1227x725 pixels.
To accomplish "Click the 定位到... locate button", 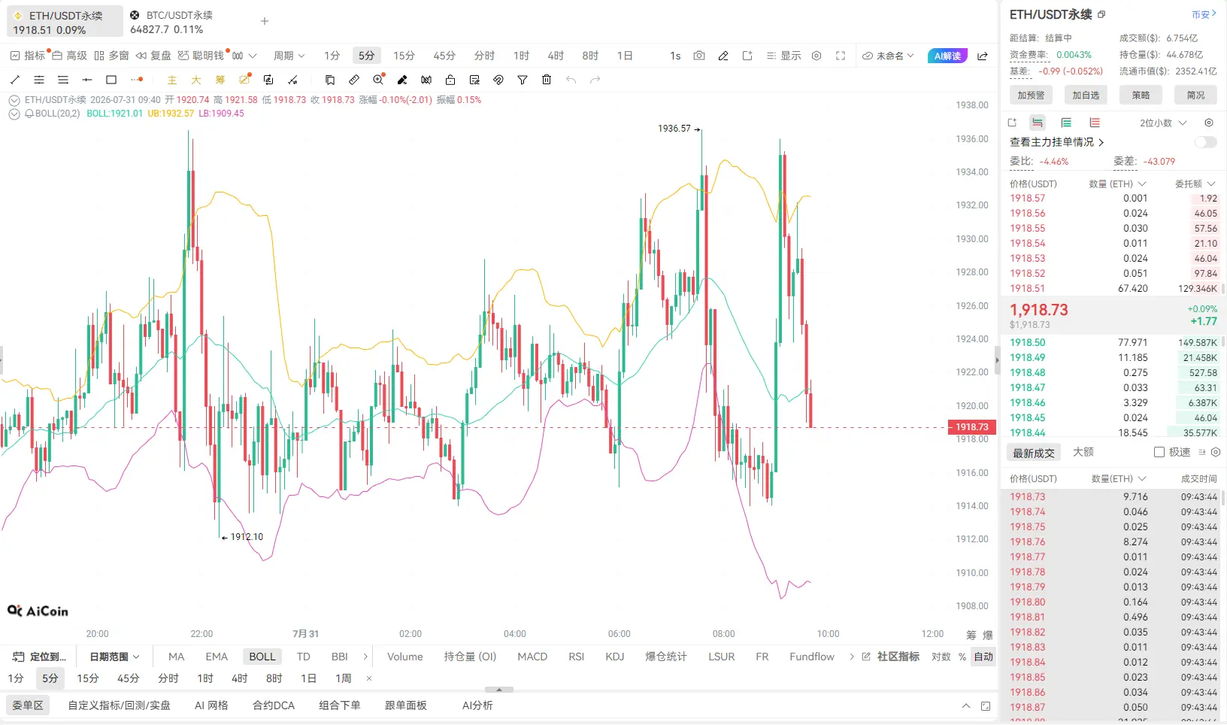I will [41, 657].
